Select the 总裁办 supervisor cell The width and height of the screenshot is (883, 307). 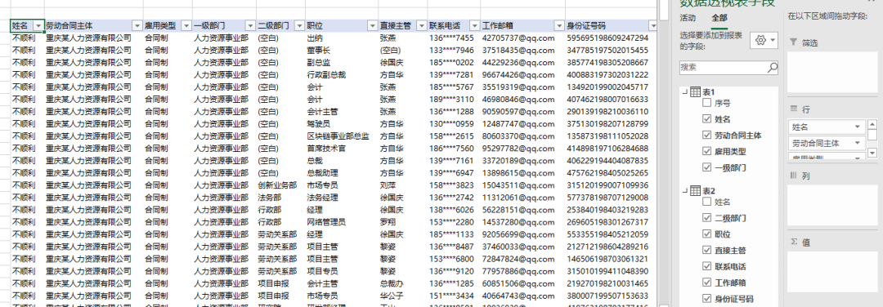(402, 283)
